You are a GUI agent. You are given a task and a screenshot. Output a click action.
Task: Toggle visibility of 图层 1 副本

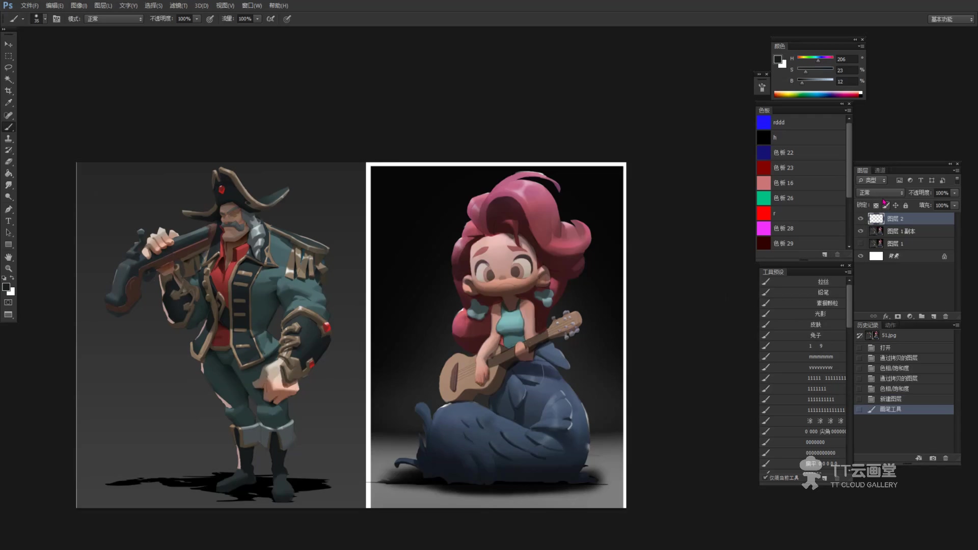pyautogui.click(x=861, y=231)
